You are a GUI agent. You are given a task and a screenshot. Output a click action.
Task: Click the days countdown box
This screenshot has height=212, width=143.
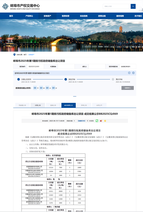tap(35, 88)
